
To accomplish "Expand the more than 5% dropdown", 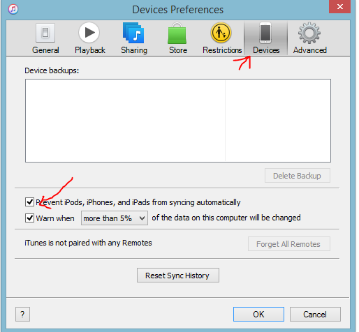I will pyautogui.click(x=115, y=218).
